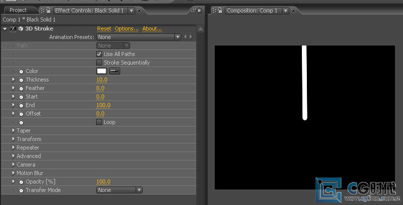The width and height of the screenshot is (403, 205).
Task: Click the Start value 0.0
Action: [100, 96]
